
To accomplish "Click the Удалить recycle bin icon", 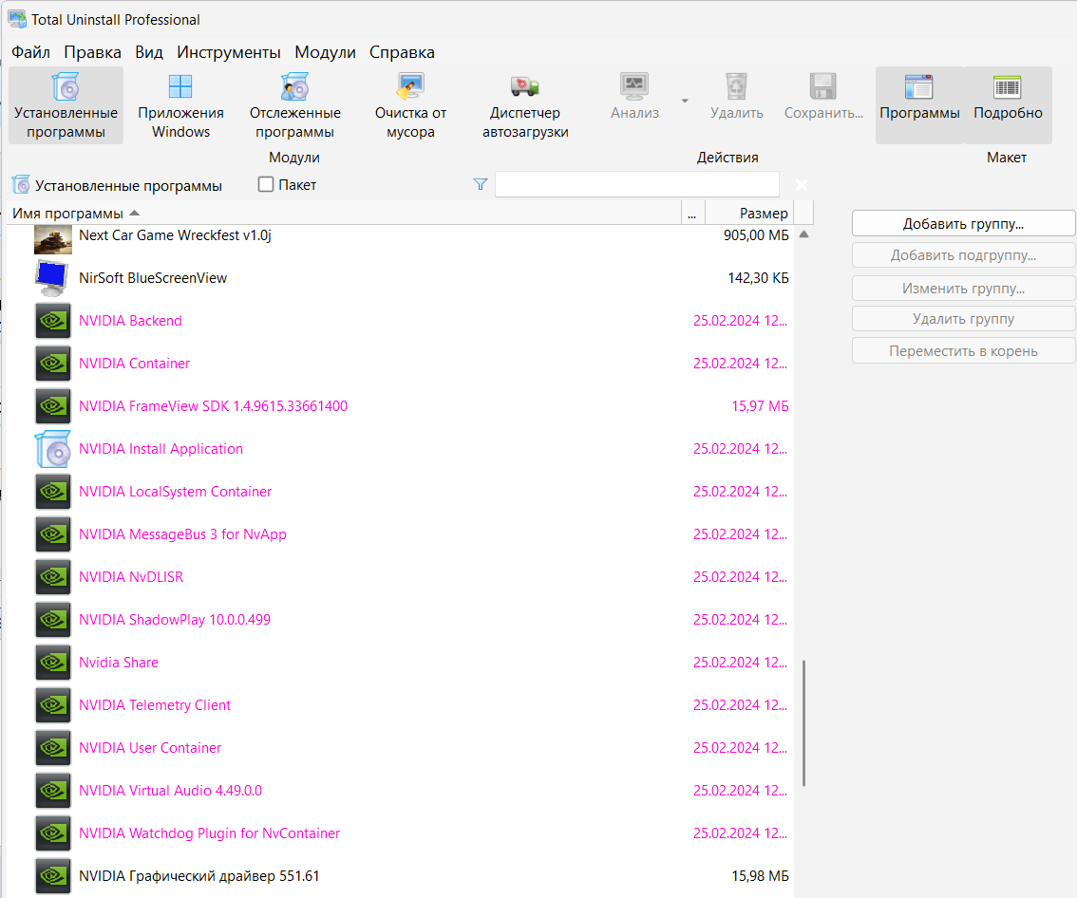I will click(736, 87).
